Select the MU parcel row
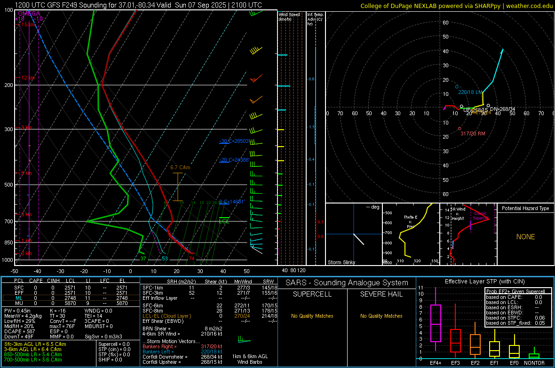Image resolution: width=555 pixels, height=368 pixels. point(70,303)
